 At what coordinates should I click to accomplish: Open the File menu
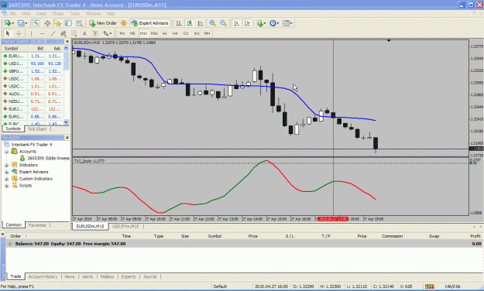point(12,14)
